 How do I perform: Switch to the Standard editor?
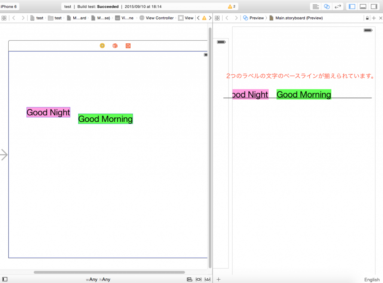tap(316, 7)
